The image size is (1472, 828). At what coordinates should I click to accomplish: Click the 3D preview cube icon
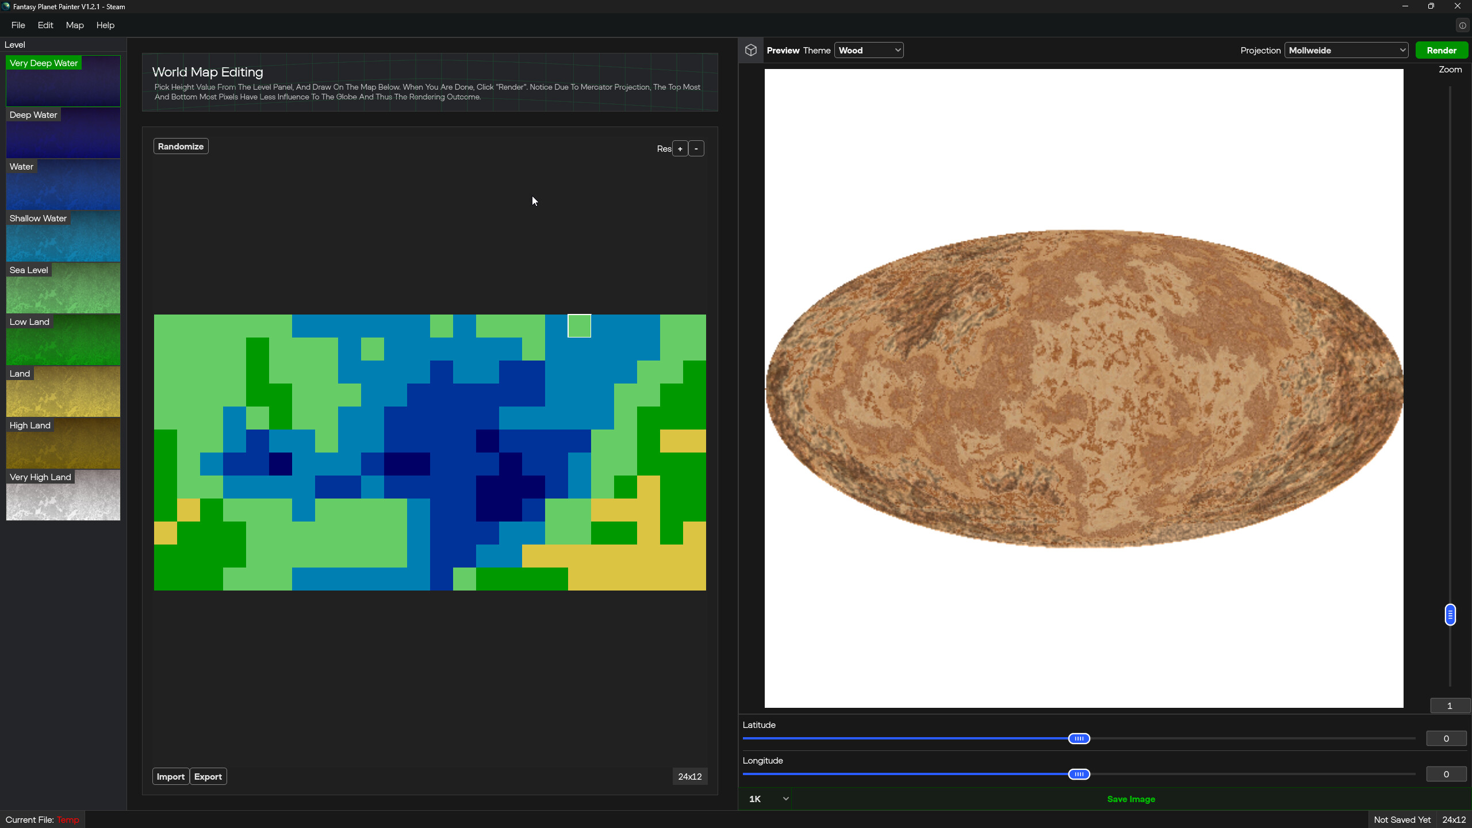point(750,50)
